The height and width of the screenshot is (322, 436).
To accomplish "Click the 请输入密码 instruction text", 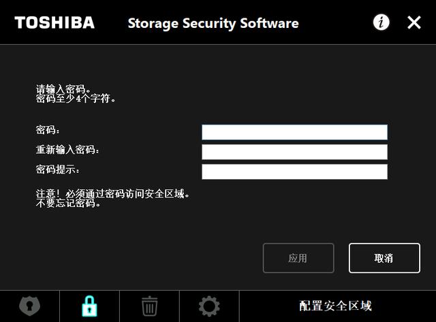I will click(x=63, y=89).
